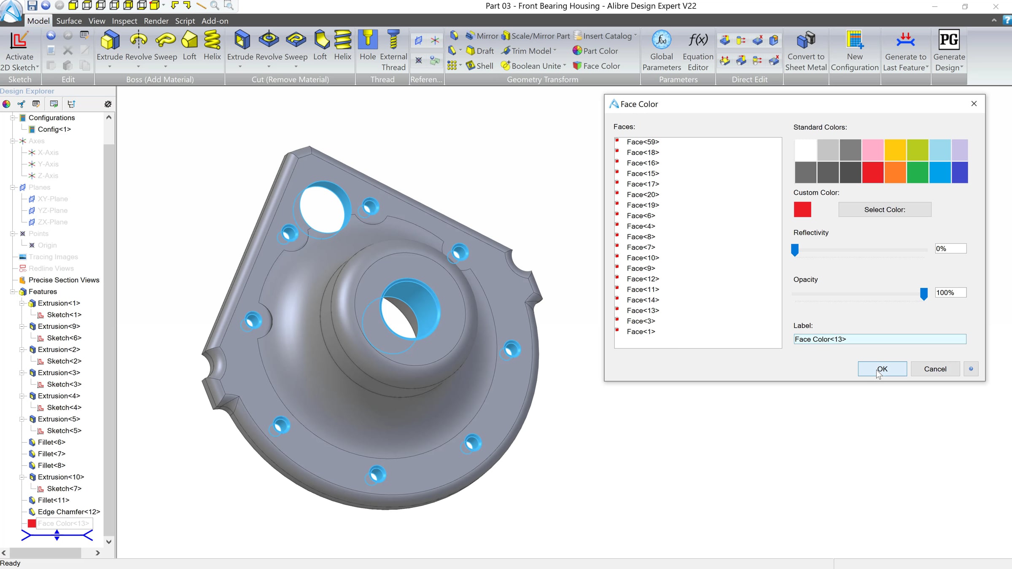Image resolution: width=1012 pixels, height=569 pixels.
Task: Select the Cut Helix tool
Action: [x=343, y=46]
